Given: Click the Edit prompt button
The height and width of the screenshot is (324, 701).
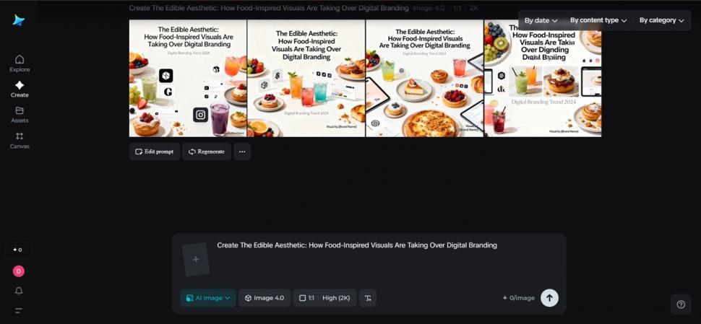Looking at the screenshot, I should 155,152.
